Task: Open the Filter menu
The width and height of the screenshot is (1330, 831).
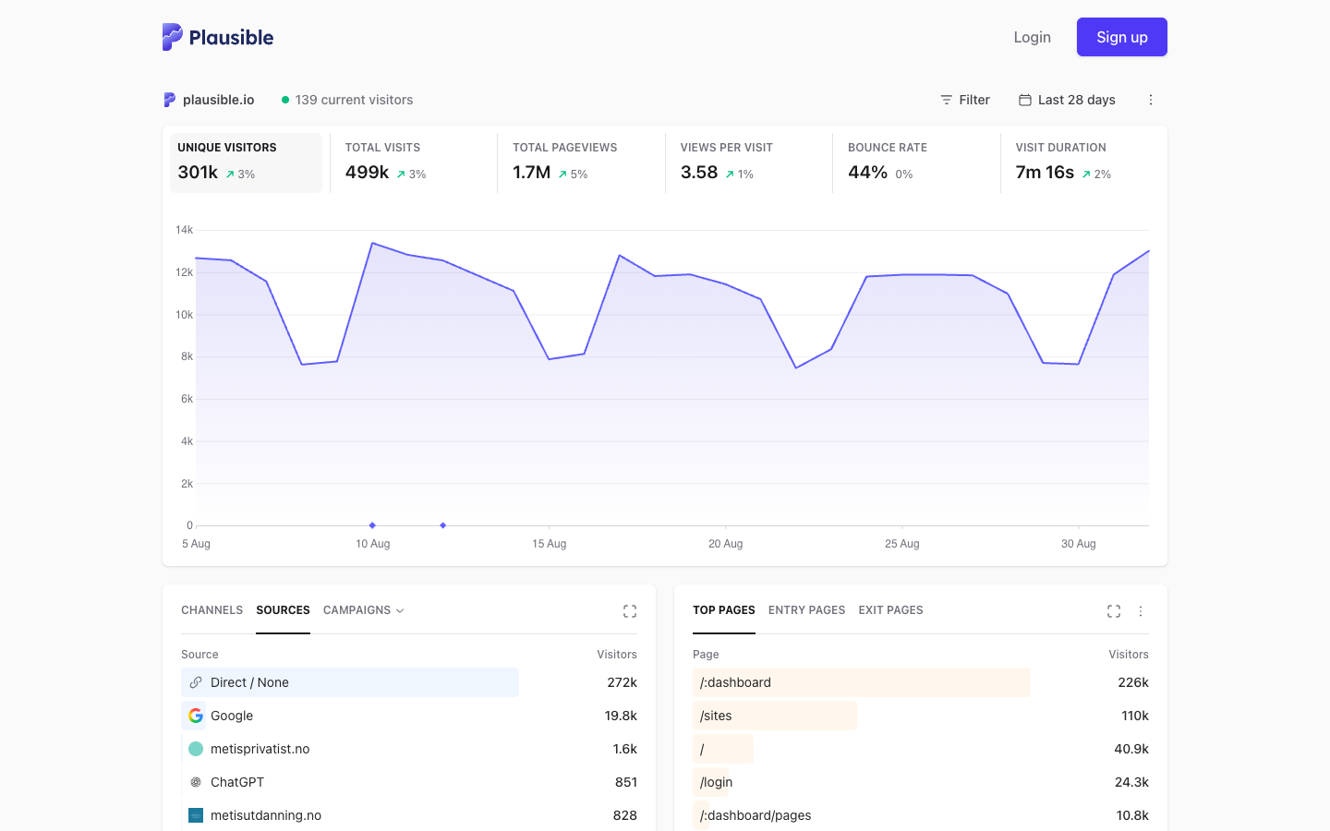Action: pos(965,100)
